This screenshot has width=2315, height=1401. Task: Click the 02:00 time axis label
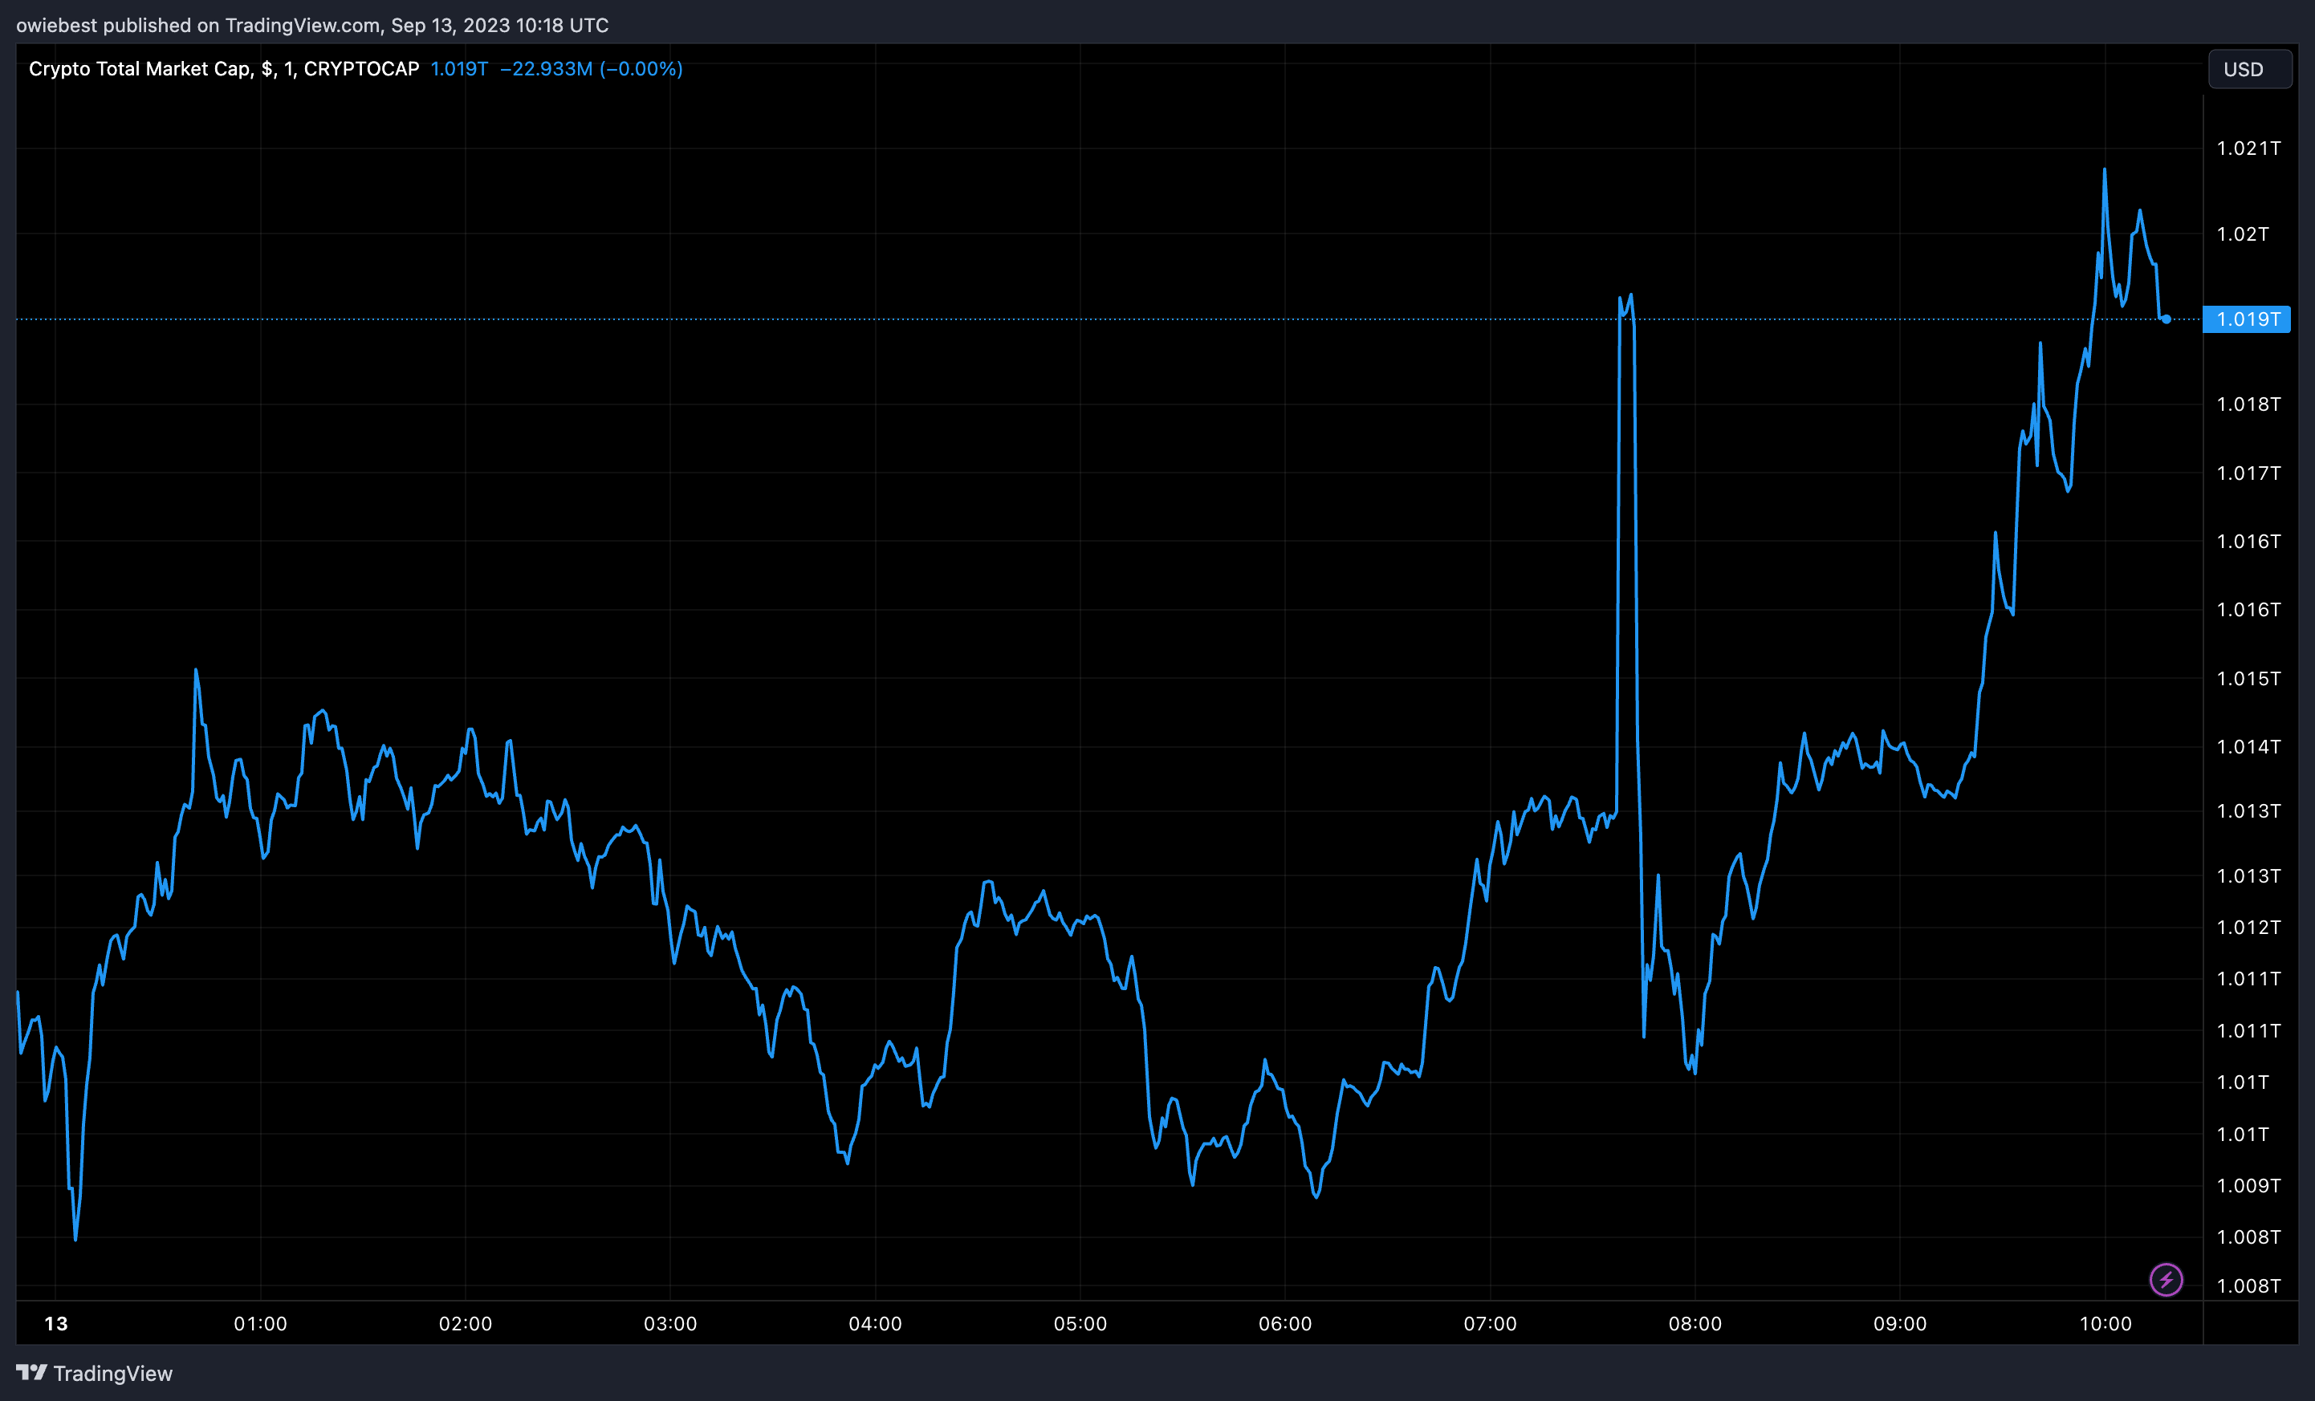[x=465, y=1324]
